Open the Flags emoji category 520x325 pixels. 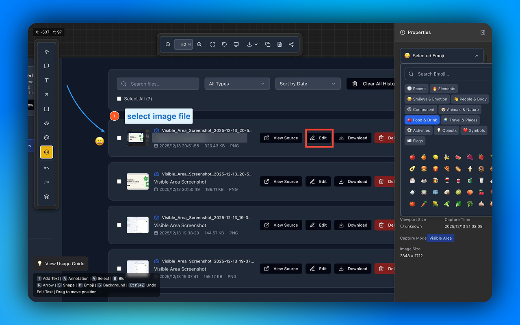[x=415, y=141]
